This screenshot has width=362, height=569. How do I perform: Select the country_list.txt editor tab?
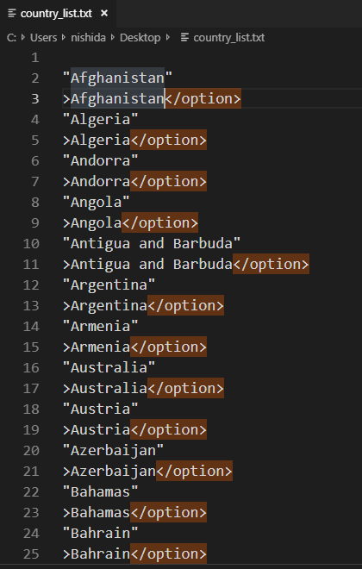[x=58, y=14]
